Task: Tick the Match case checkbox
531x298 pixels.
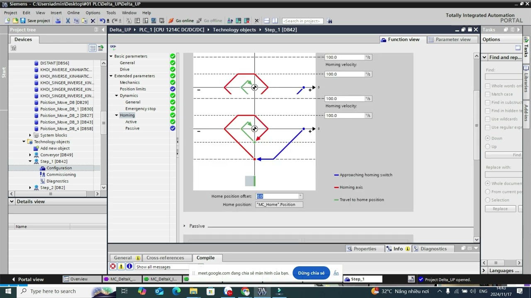Action: click(x=488, y=94)
